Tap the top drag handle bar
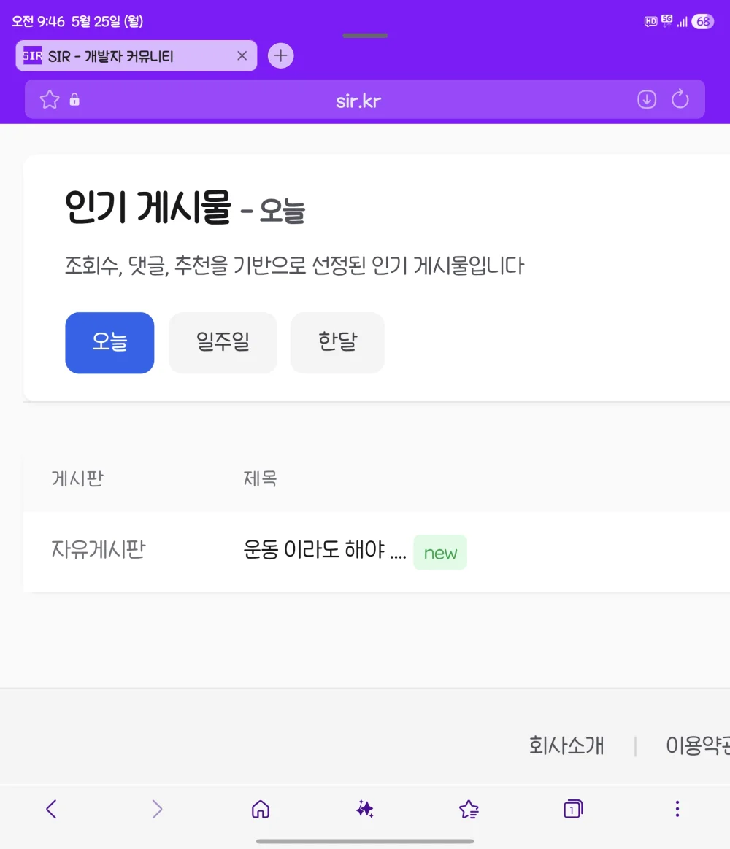This screenshot has height=849, width=730. 365,36
